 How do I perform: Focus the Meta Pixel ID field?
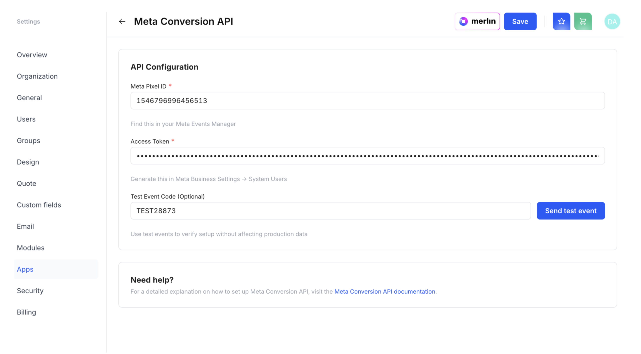click(x=367, y=101)
